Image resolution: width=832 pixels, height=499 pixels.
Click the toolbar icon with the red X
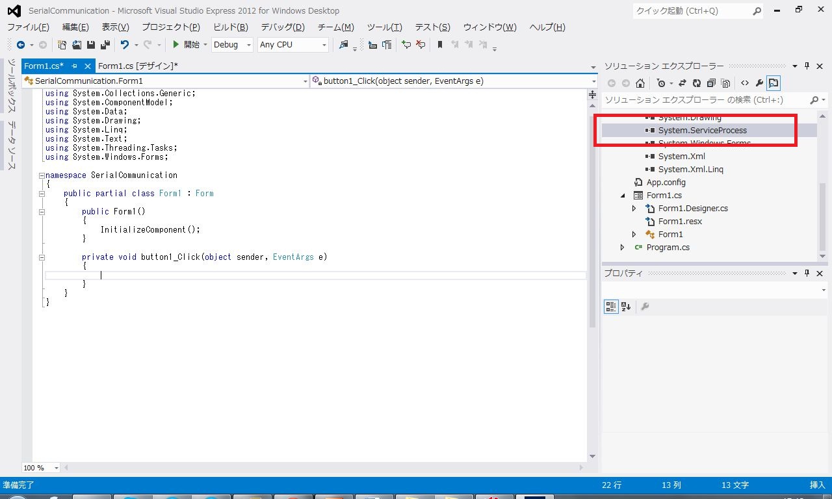421,45
